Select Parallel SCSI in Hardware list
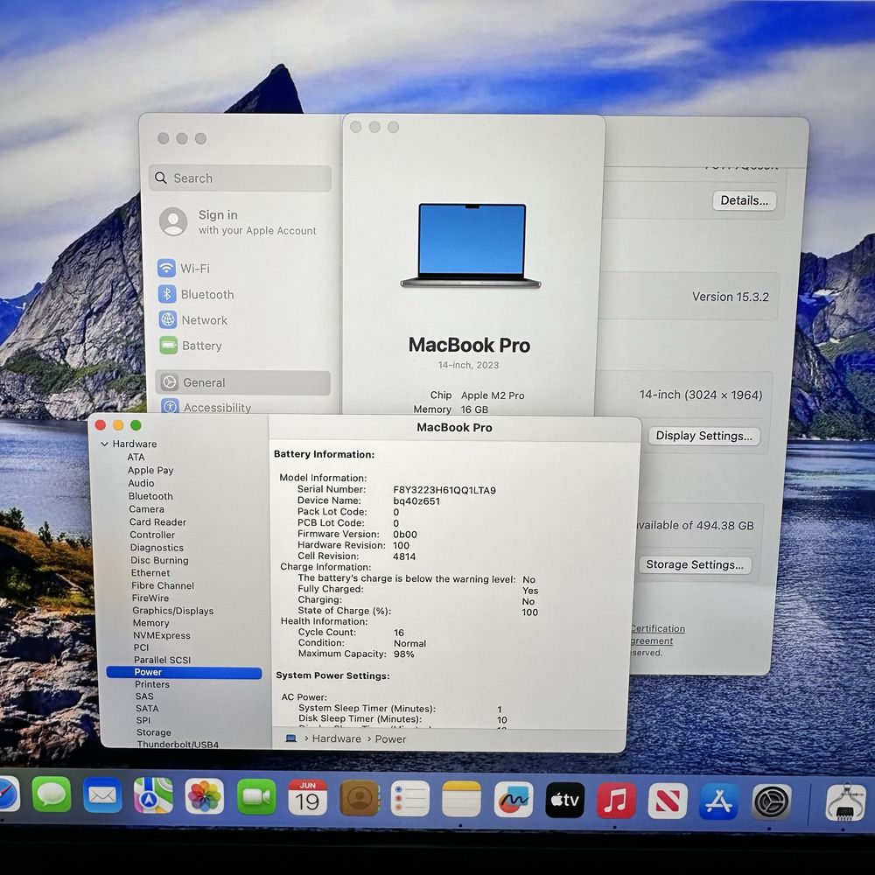Image resolution: width=875 pixels, height=875 pixels. pyautogui.click(x=162, y=660)
